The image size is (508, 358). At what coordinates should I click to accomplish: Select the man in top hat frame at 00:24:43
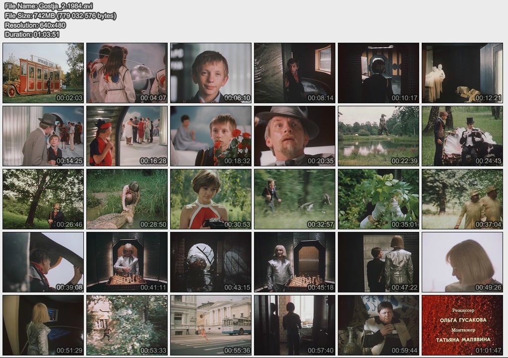(x=462, y=136)
